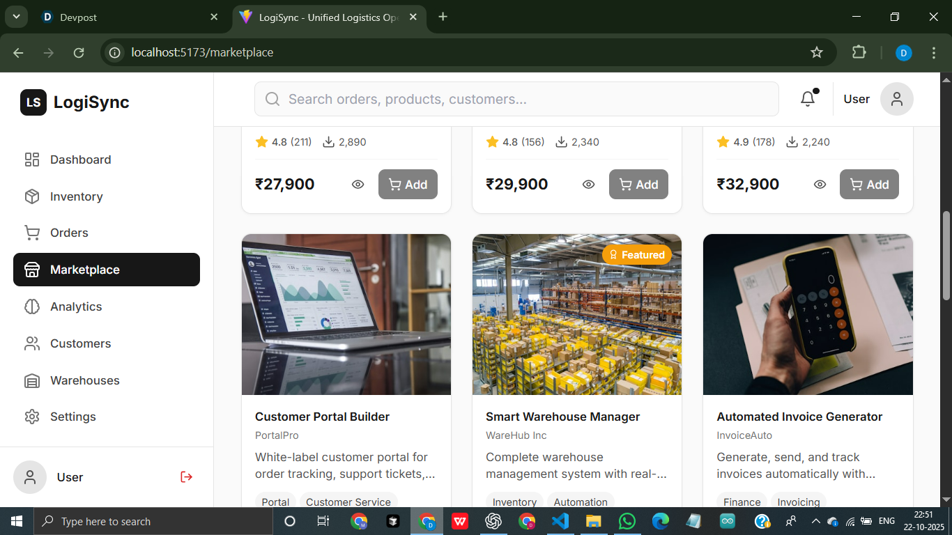Open Customer Portal Builder laptop image
The height and width of the screenshot is (535, 952).
click(346, 314)
